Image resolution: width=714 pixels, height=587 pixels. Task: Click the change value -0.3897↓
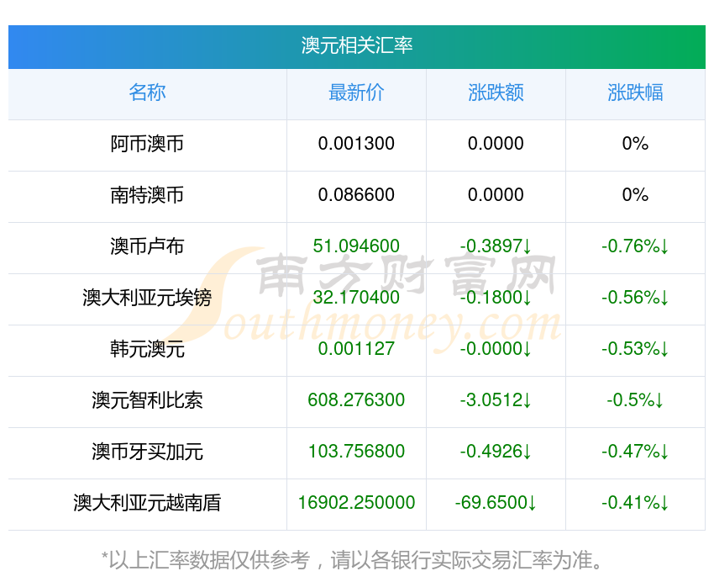(x=496, y=246)
